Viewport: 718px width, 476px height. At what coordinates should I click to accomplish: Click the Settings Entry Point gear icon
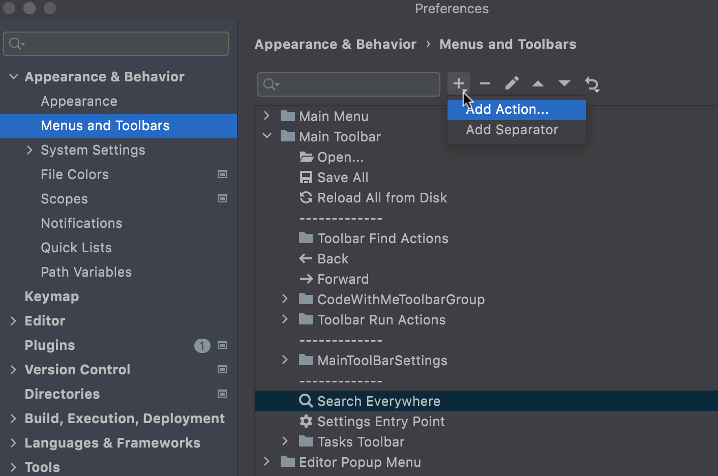[306, 422]
